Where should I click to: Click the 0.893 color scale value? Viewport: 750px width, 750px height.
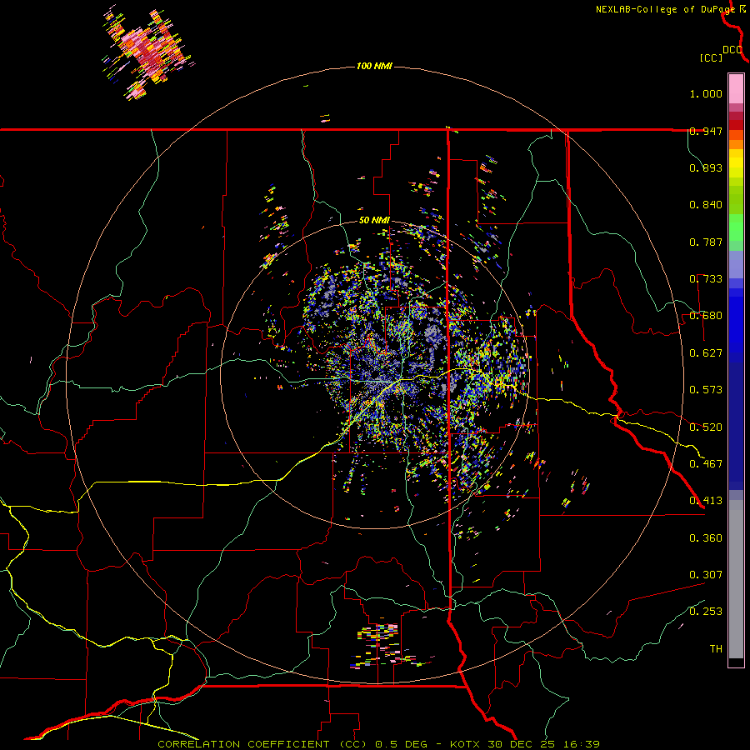[706, 167]
